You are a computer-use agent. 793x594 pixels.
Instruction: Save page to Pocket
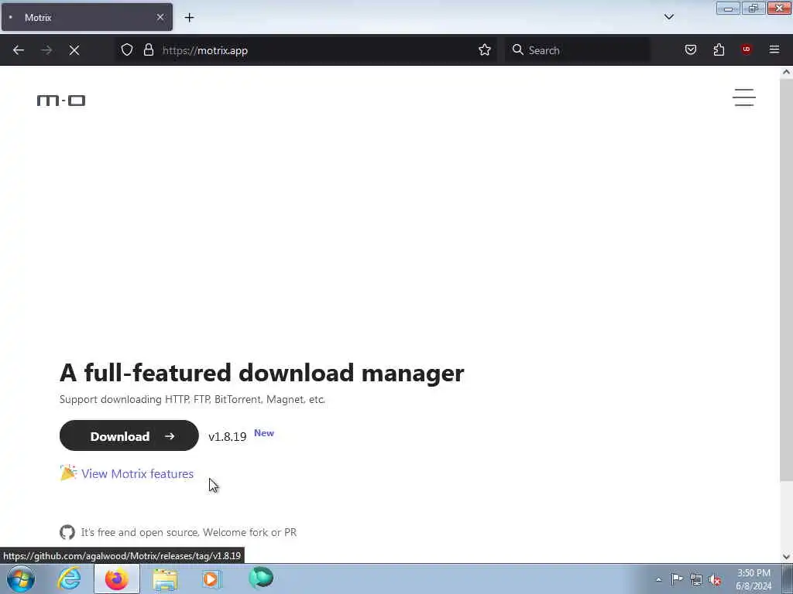coord(691,49)
